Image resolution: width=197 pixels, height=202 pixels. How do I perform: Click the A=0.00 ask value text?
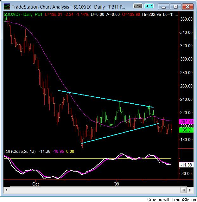(x=113, y=15)
